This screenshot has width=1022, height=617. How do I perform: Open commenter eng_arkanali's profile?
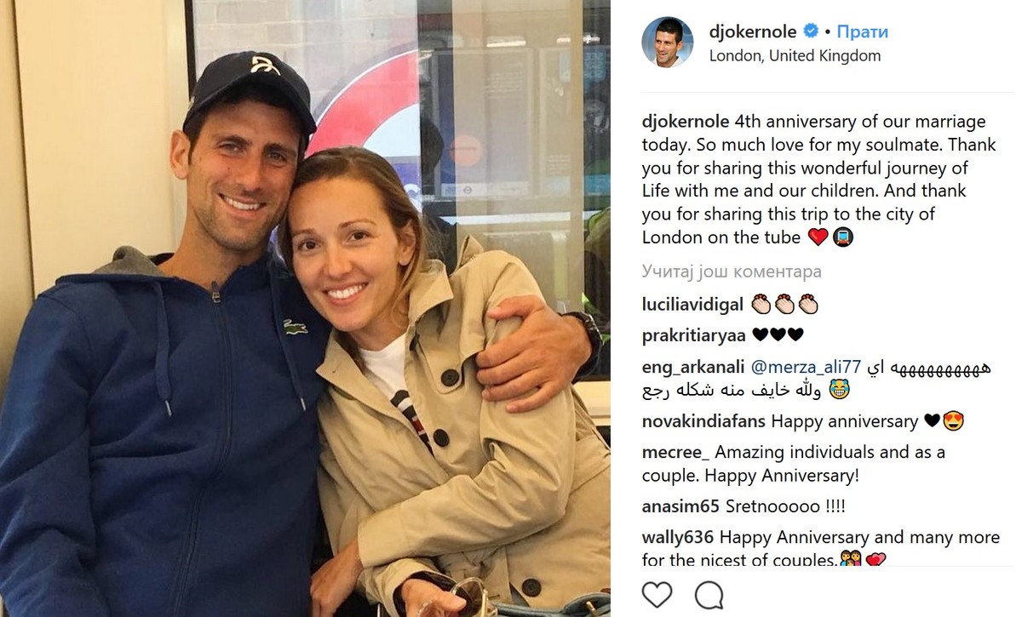pos(694,368)
